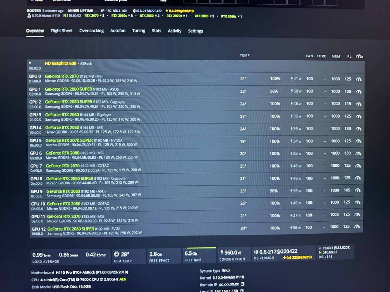The width and height of the screenshot is (390, 292).
Task: Copy the Remote IP with copy icon
Action: point(242,284)
